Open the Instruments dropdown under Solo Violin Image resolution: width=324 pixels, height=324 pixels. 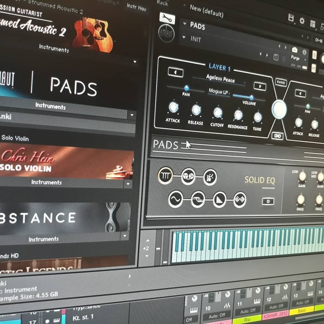tap(128, 184)
